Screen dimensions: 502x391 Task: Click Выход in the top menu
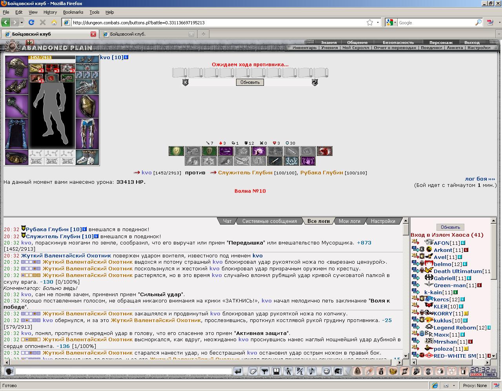[472, 42]
